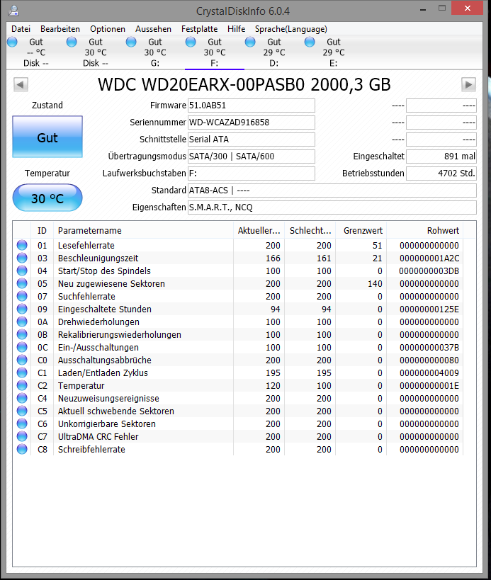
Task: Go to next disk with right arrow
Action: [468, 85]
